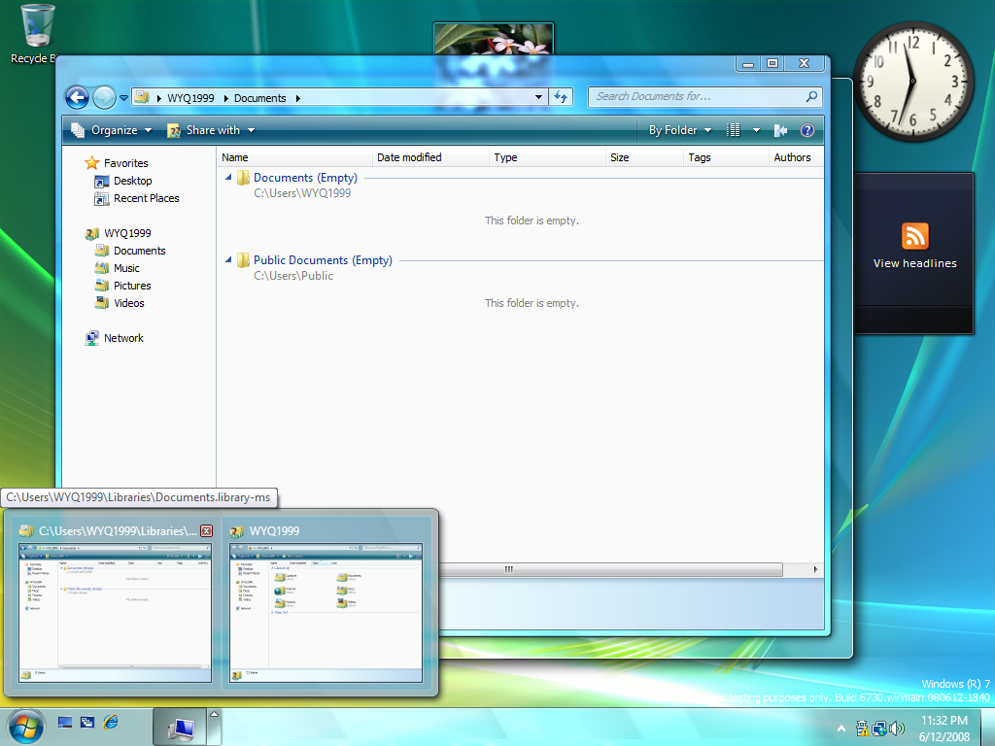Viewport: 995px width, 746px height.
Task: Open Recent Places in Favorites
Action: point(146,198)
